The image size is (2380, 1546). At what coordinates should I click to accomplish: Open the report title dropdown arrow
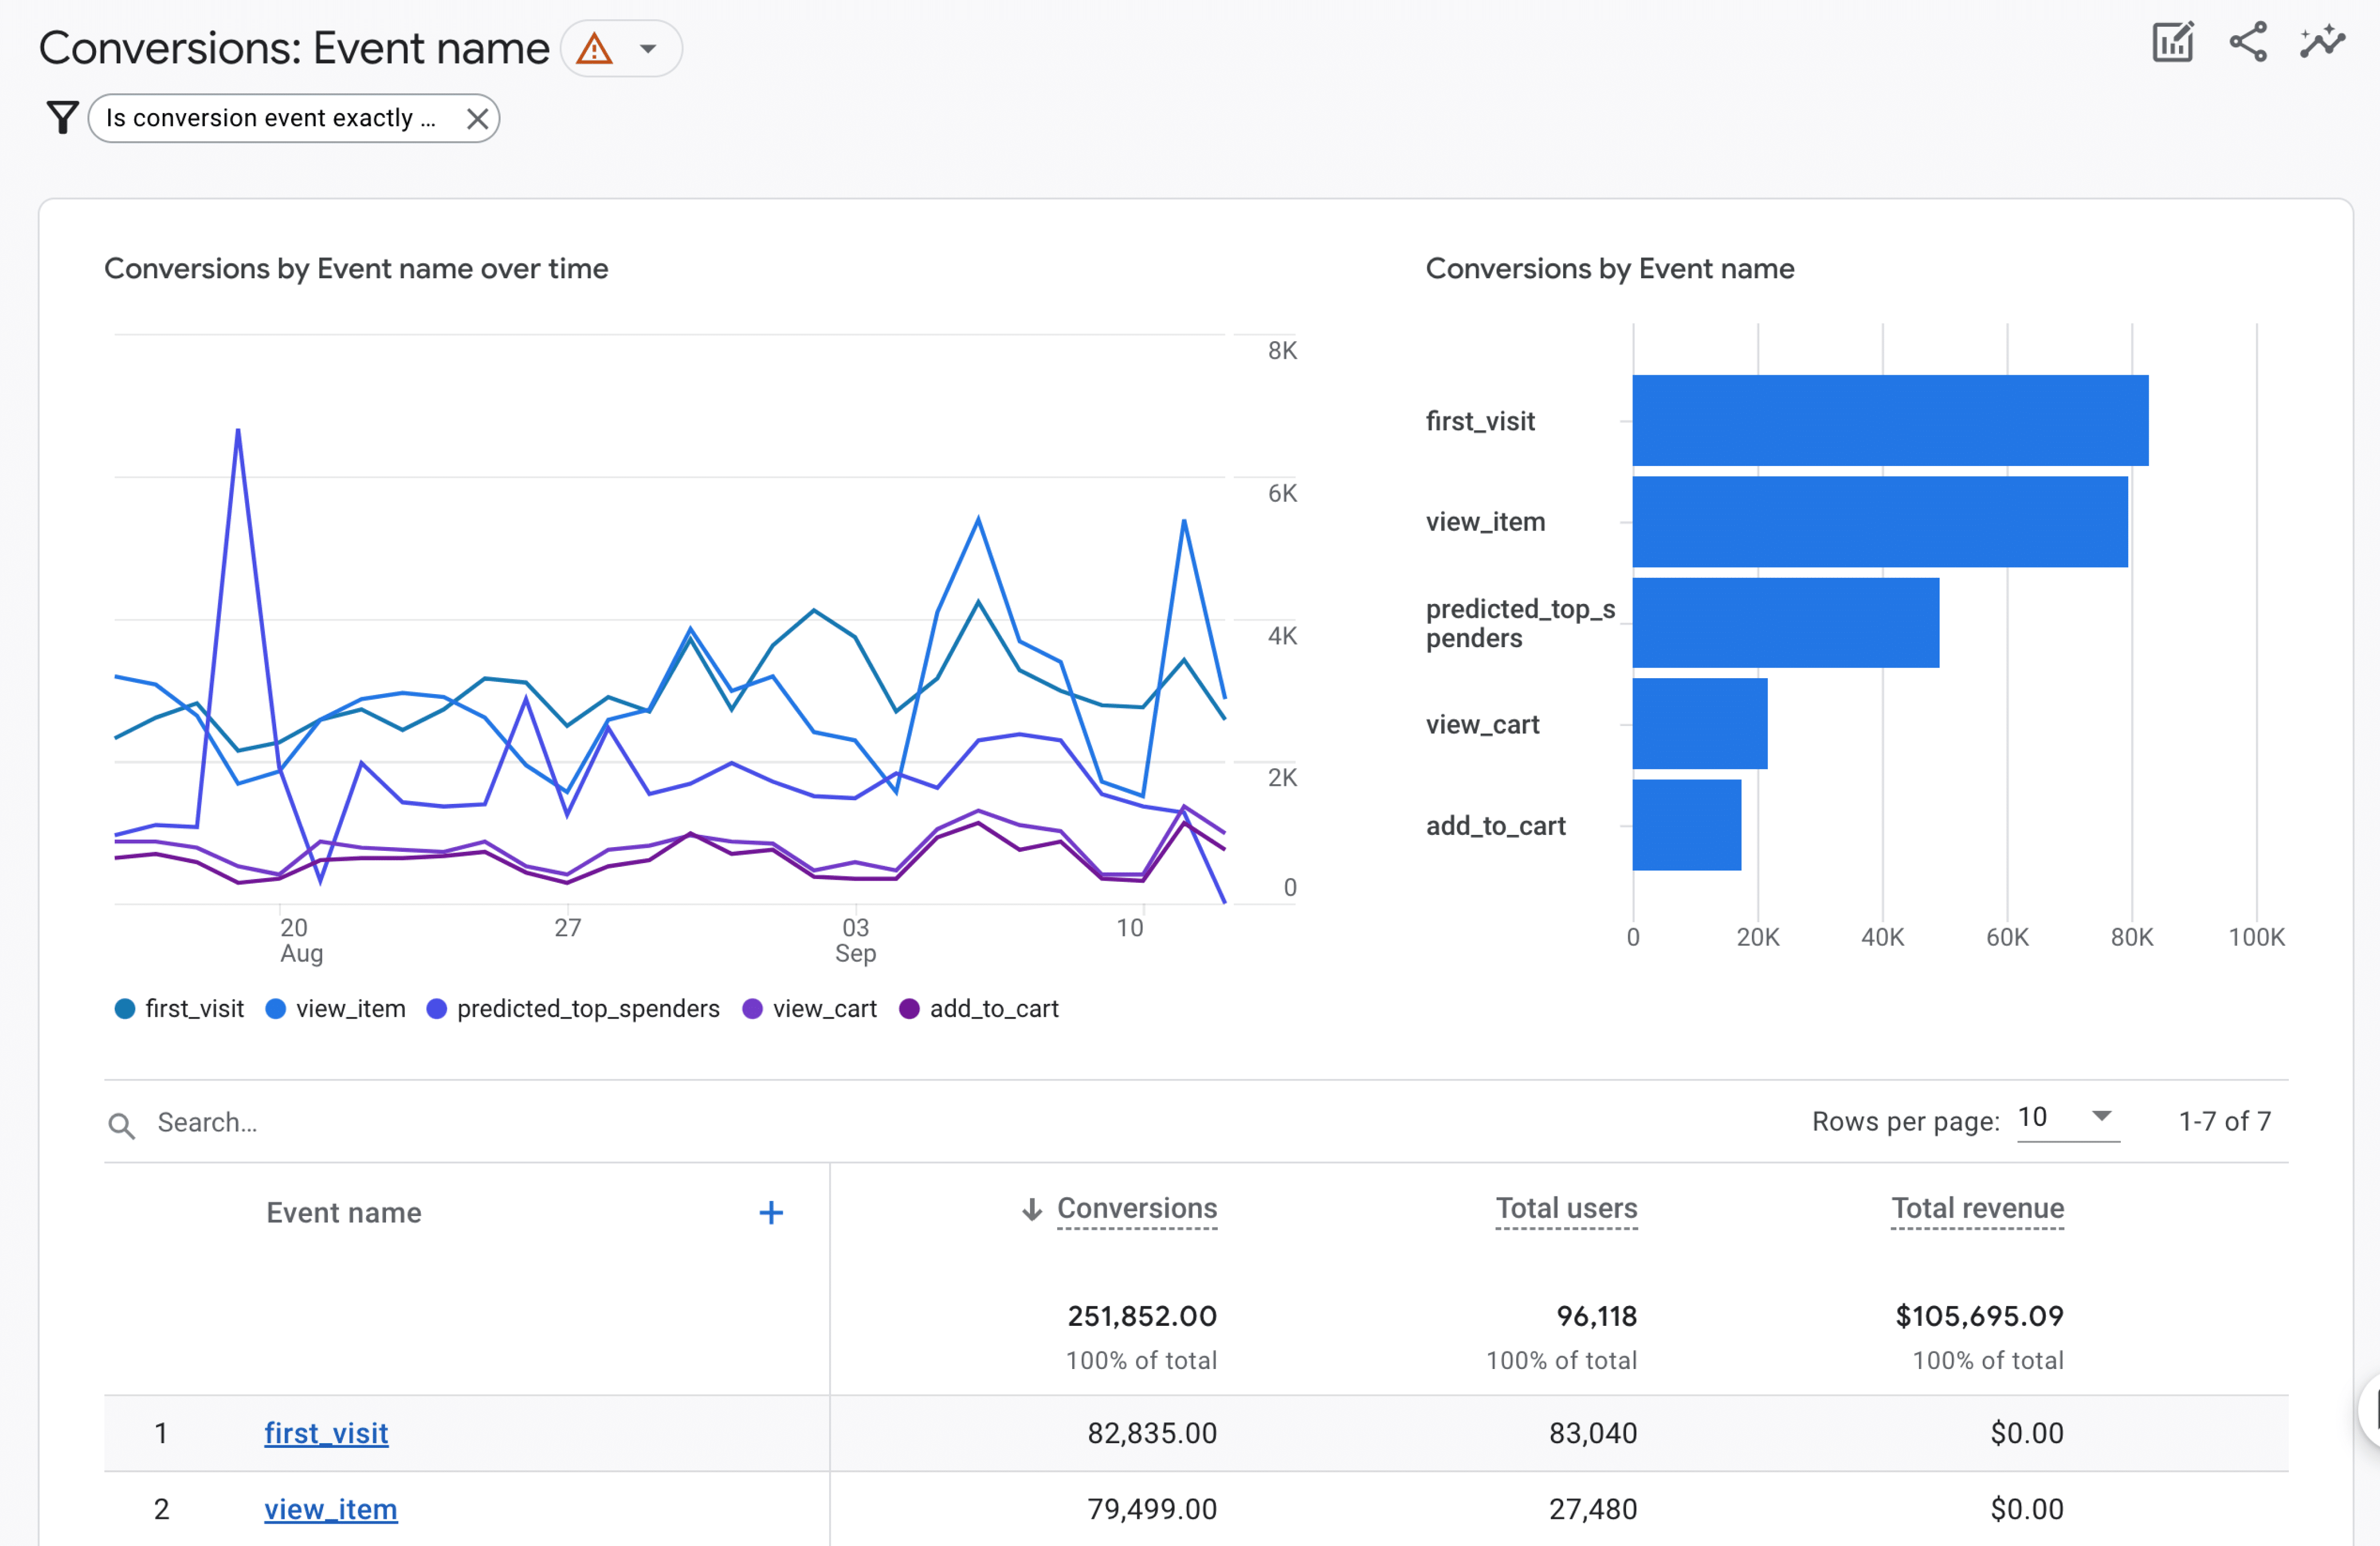pyautogui.click(x=648, y=48)
